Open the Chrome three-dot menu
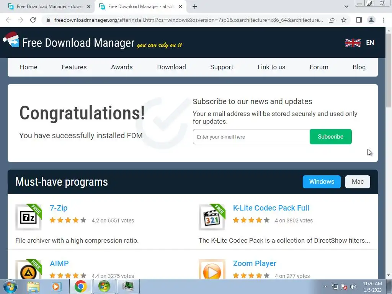The image size is (392, 294). pyautogui.click(x=384, y=20)
